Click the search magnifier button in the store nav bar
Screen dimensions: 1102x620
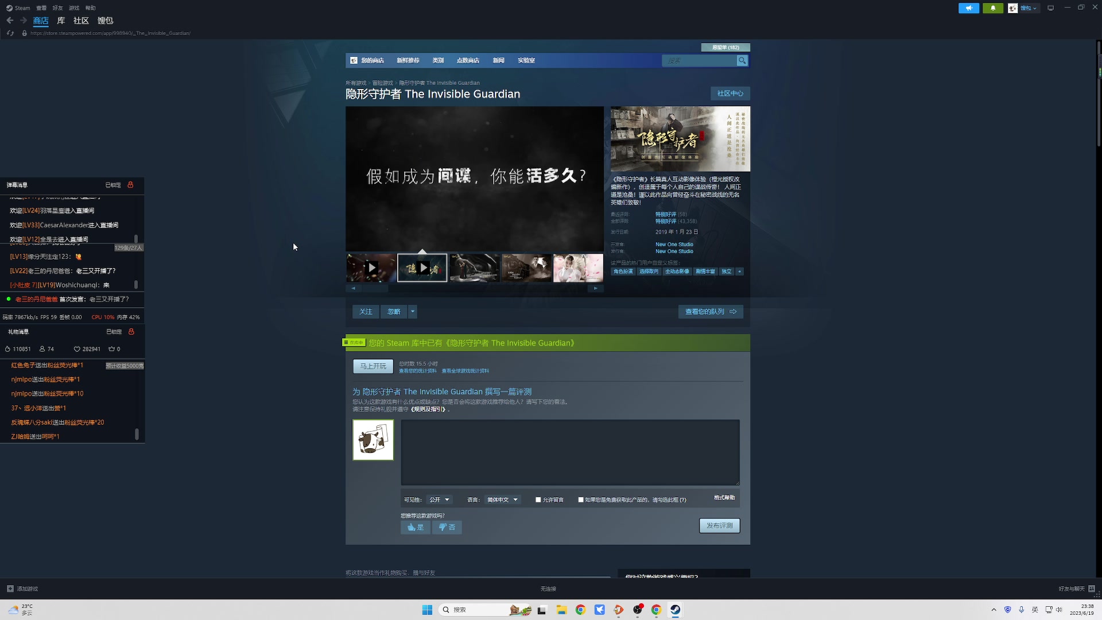[742, 60]
